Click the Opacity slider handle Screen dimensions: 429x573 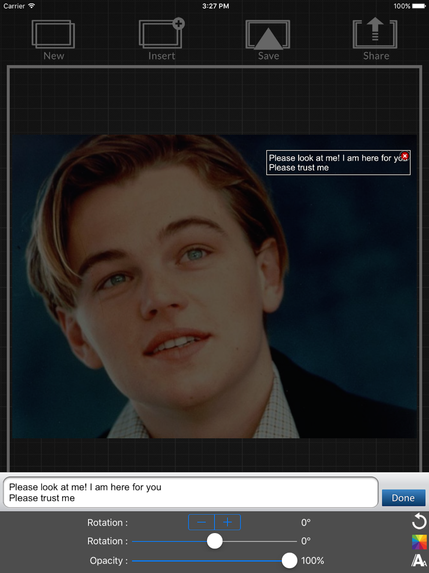coord(290,561)
